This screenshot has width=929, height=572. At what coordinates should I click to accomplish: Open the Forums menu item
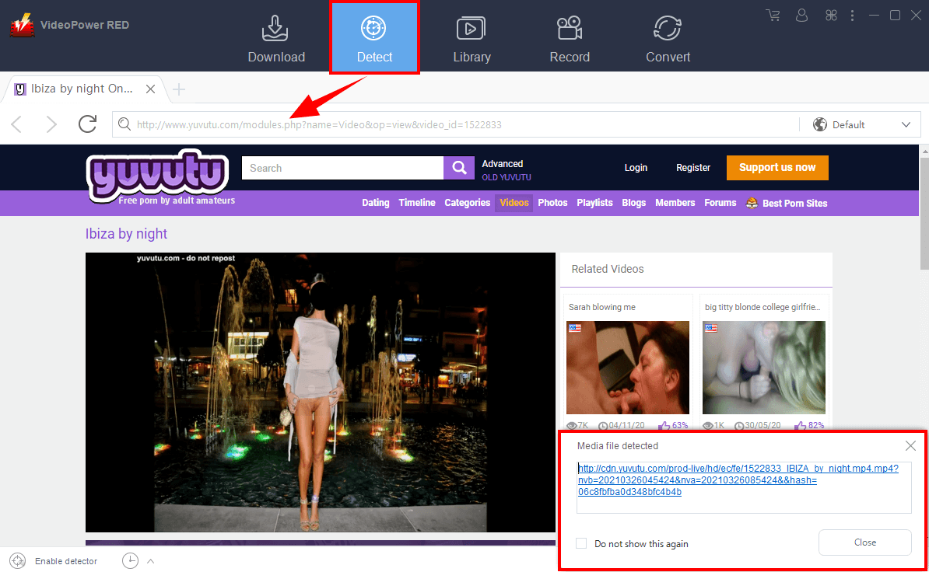(x=720, y=203)
